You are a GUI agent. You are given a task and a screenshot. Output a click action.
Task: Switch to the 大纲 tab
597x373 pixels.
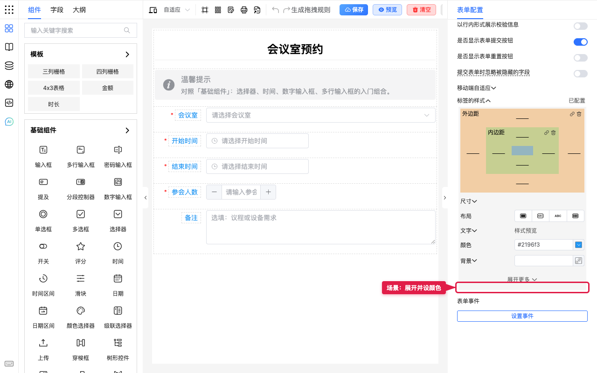[x=79, y=10]
